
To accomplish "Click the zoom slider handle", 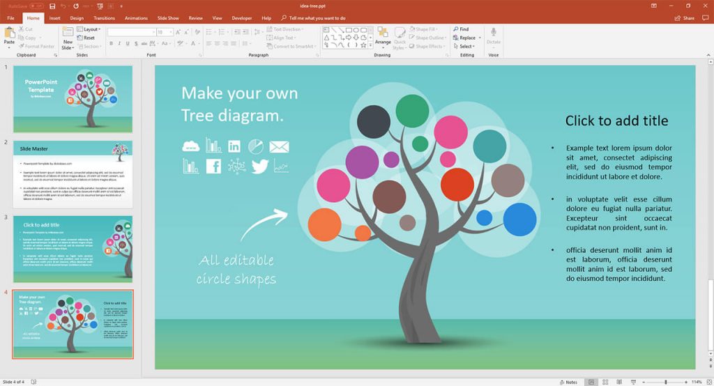I will point(665,382).
